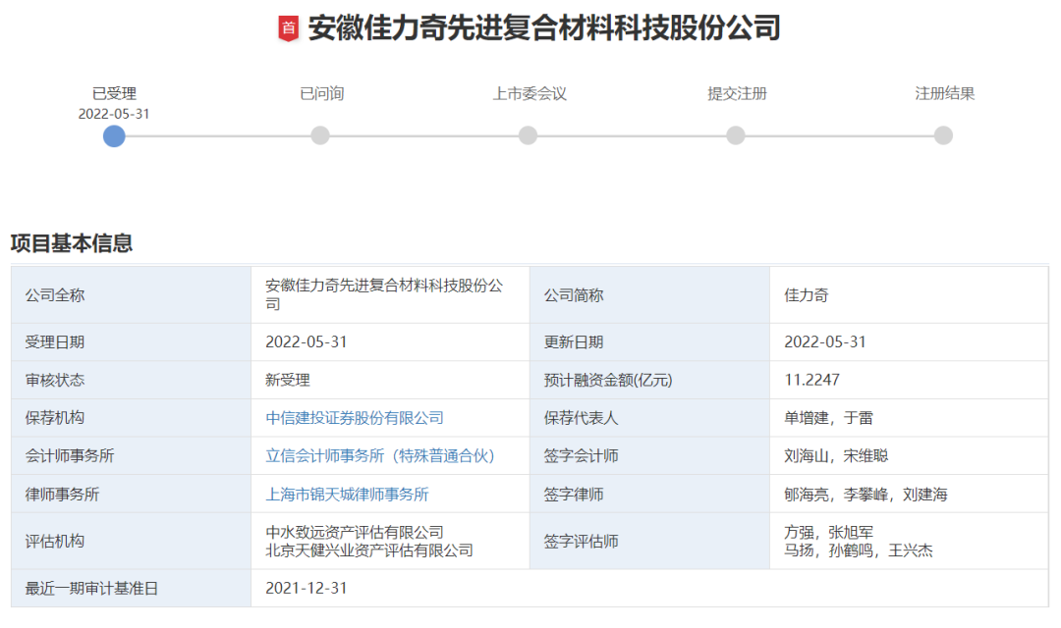Image resolution: width=1061 pixels, height=628 pixels.
Task: Click the 上市委会议 stage circle
Action: [529, 136]
